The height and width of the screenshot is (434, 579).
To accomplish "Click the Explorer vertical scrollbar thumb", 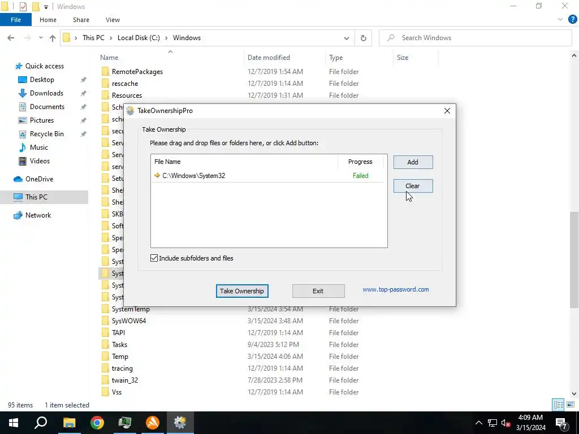I will pyautogui.click(x=574, y=260).
